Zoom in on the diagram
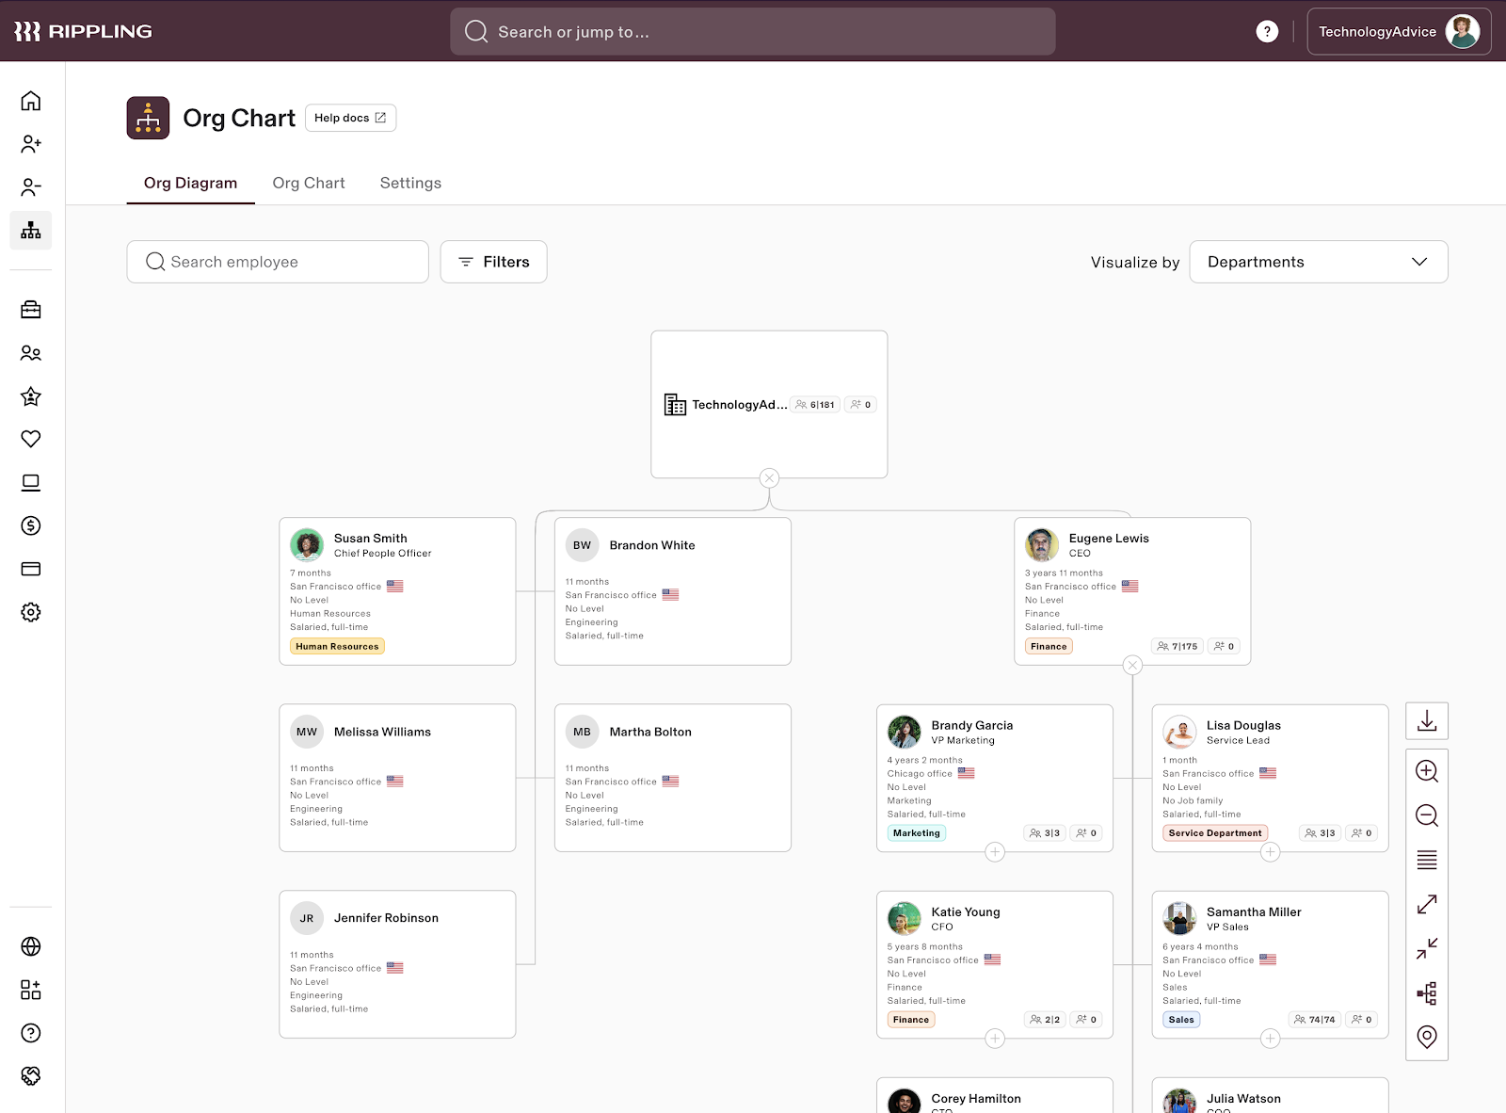The image size is (1506, 1113). click(1427, 771)
